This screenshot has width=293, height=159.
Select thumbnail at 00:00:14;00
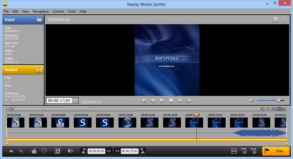tap(172, 123)
